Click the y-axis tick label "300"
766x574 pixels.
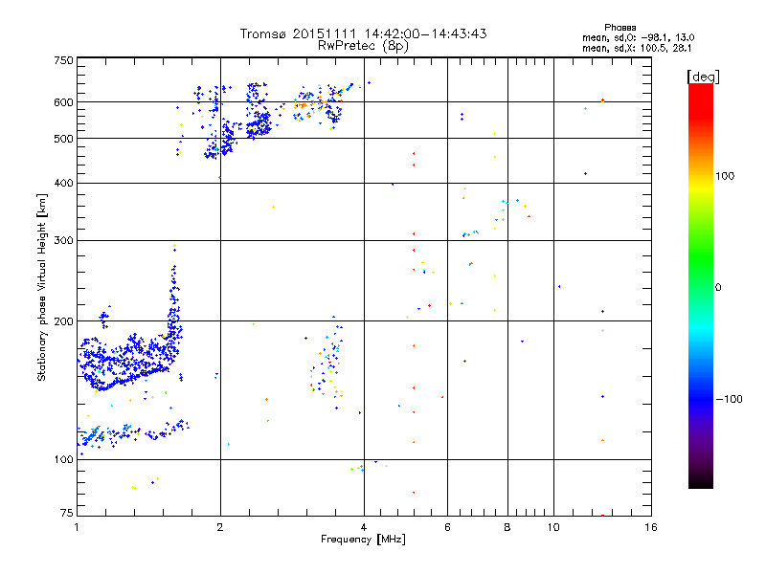pyautogui.click(x=63, y=241)
